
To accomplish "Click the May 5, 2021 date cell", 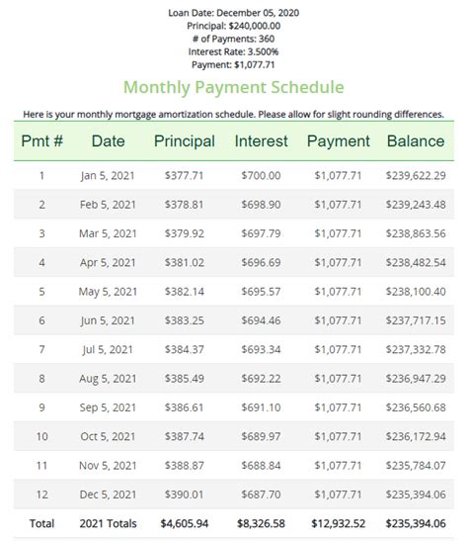I will pos(108,292).
